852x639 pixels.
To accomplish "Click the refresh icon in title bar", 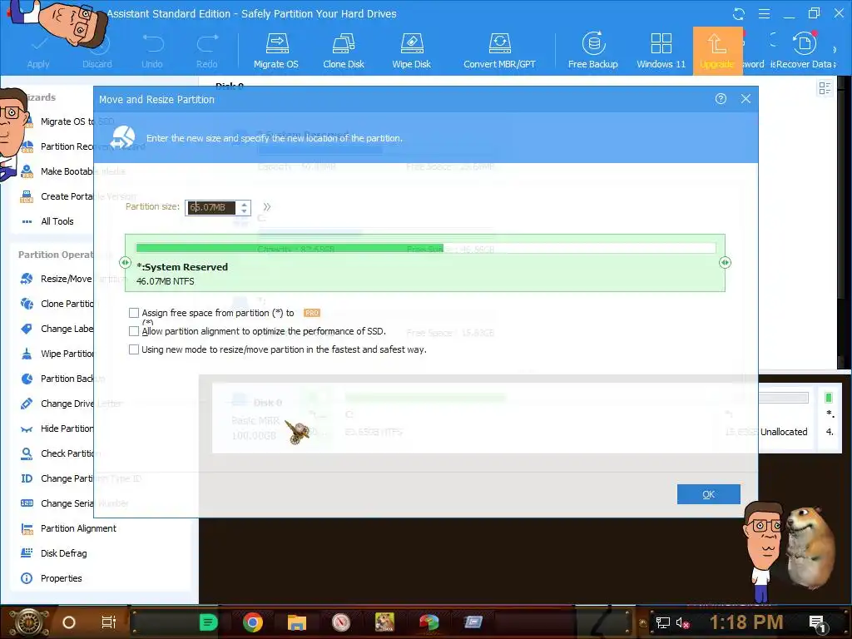I will coord(739,14).
